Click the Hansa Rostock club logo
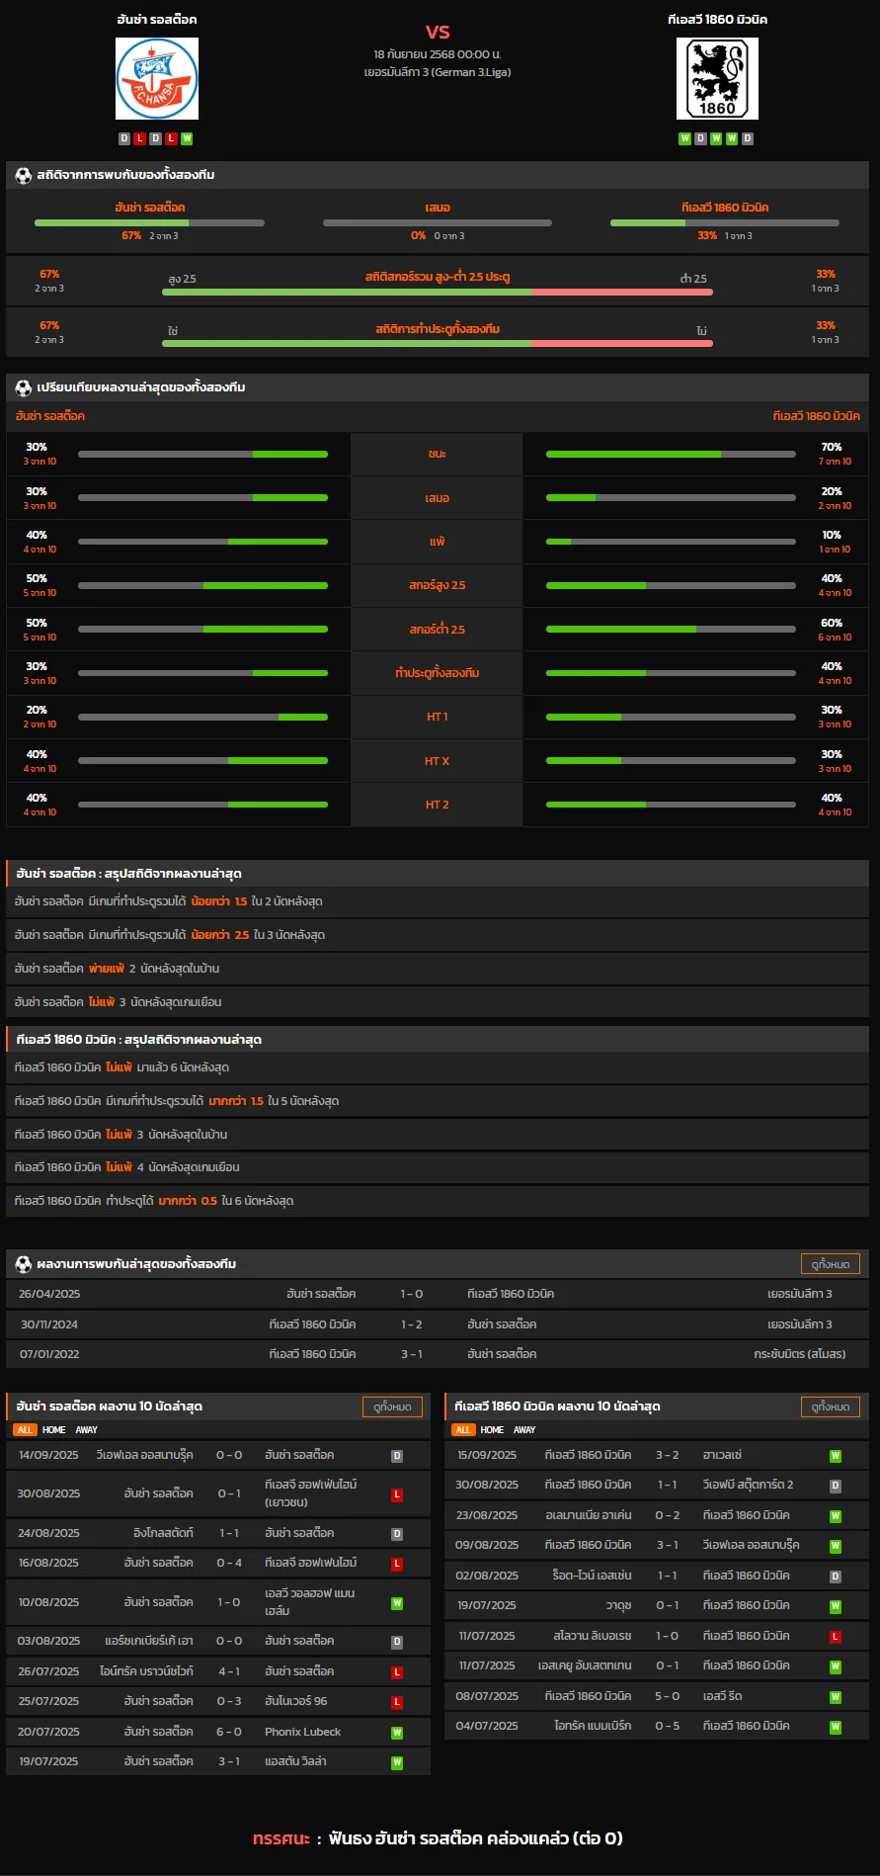880x1876 pixels. (157, 79)
